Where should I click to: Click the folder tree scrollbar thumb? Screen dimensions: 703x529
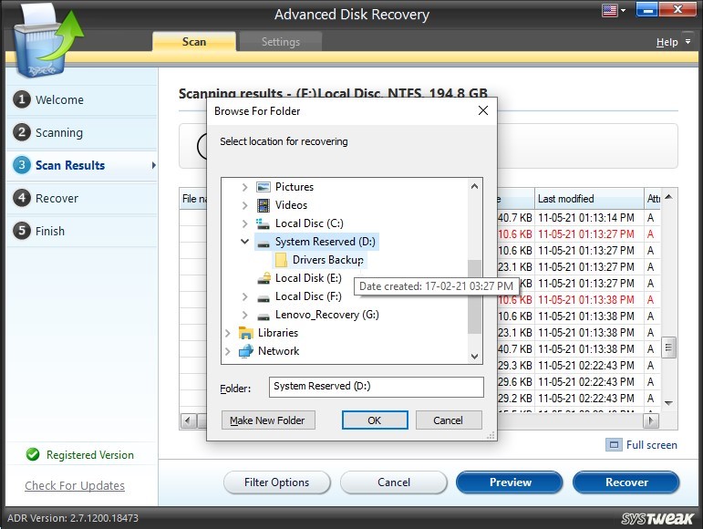click(474, 296)
